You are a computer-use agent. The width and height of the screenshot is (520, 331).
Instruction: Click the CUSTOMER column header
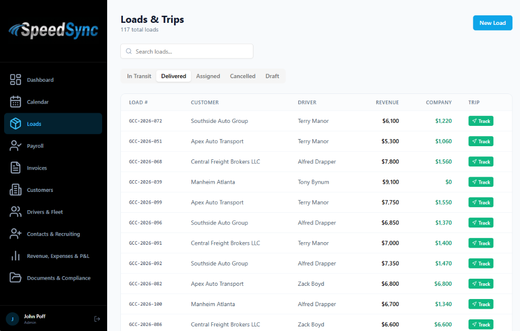point(205,103)
